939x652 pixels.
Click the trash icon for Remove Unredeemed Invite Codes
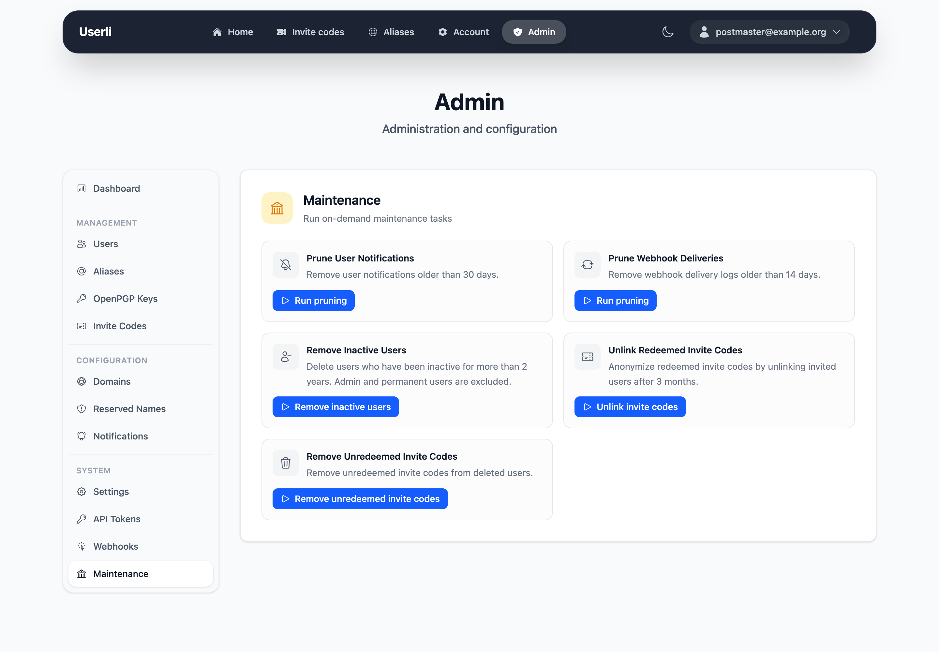click(x=286, y=463)
